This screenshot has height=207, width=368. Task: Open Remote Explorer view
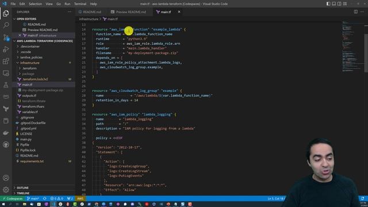coord(6,73)
